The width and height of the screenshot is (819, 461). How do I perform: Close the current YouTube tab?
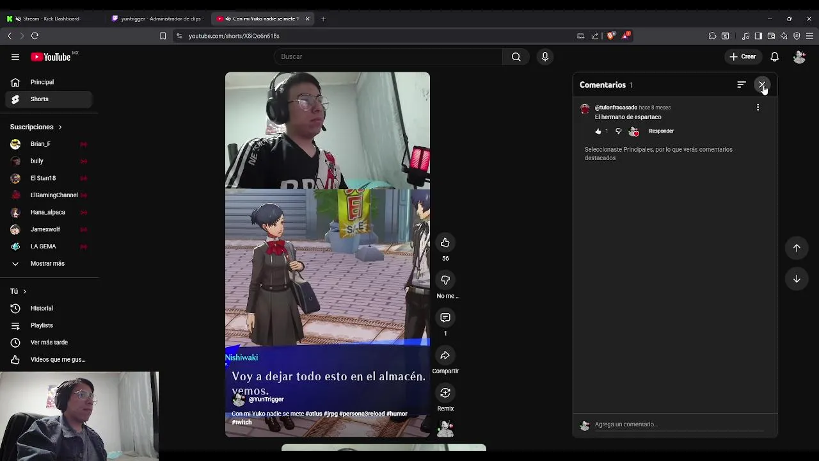pos(307,19)
